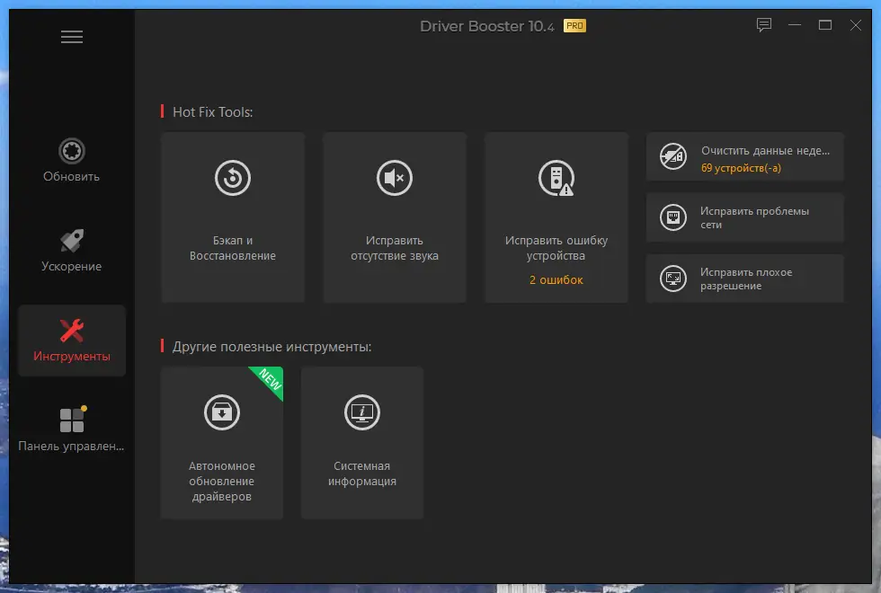
Task: Click the 2 ошибок warning link
Action: (x=556, y=279)
